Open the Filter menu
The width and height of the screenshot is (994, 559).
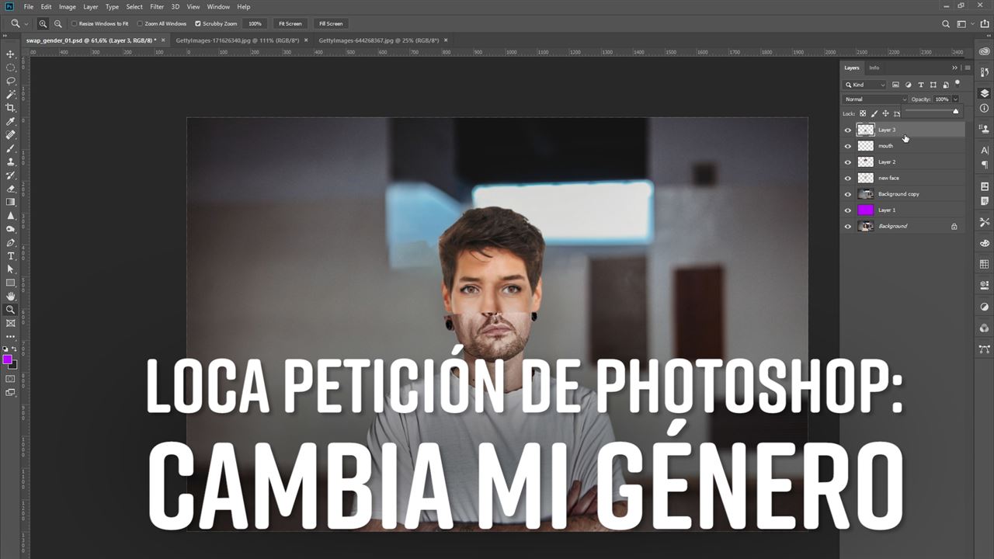click(x=157, y=7)
